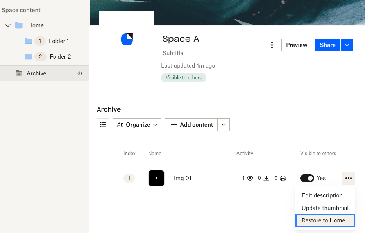Click the info icon next to Archive

(x=80, y=73)
